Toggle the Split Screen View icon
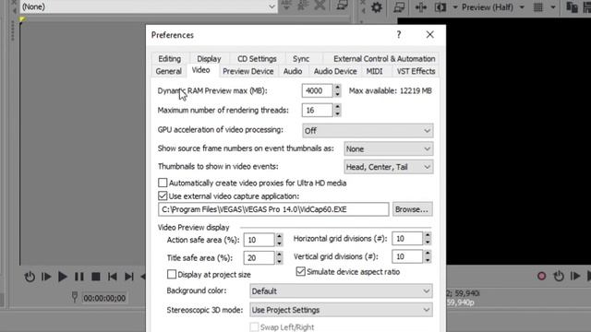Viewport: 591px width, 332px height. 440,7
